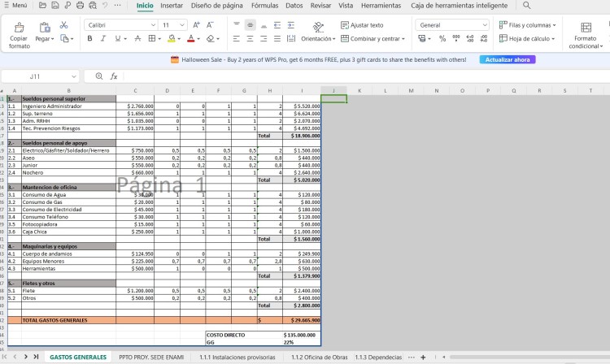The width and height of the screenshot is (610, 364).
Task: Expand the font size 11 dropdown
Action: (x=181, y=25)
